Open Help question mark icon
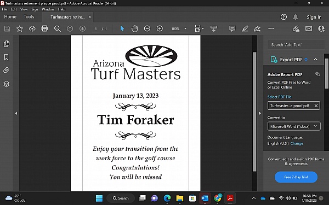This screenshot has width=329, height=205. click(x=283, y=17)
